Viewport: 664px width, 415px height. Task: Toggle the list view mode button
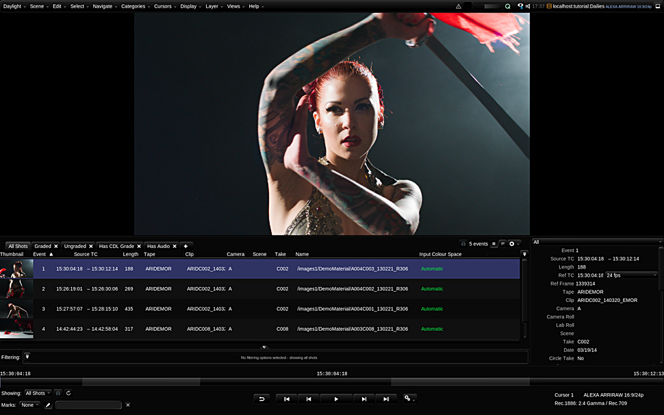[494, 244]
